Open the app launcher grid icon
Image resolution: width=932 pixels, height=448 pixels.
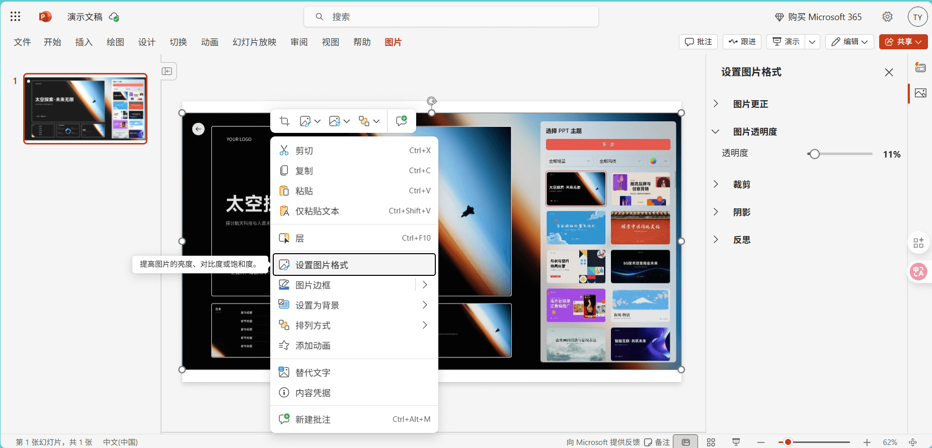[x=15, y=17]
